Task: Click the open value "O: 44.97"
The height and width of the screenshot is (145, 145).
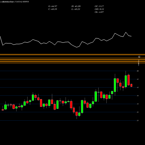Action: [x=53, y=6]
